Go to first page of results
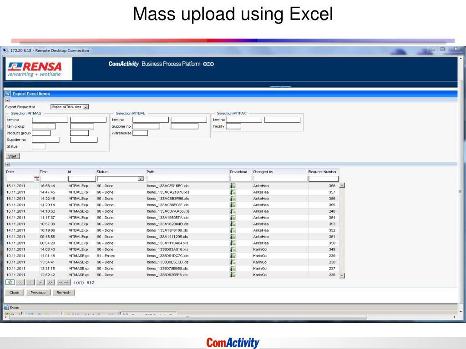 point(20,283)
